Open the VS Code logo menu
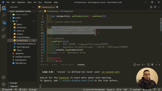The width and height of the screenshot is (162, 91). coord(3,2)
